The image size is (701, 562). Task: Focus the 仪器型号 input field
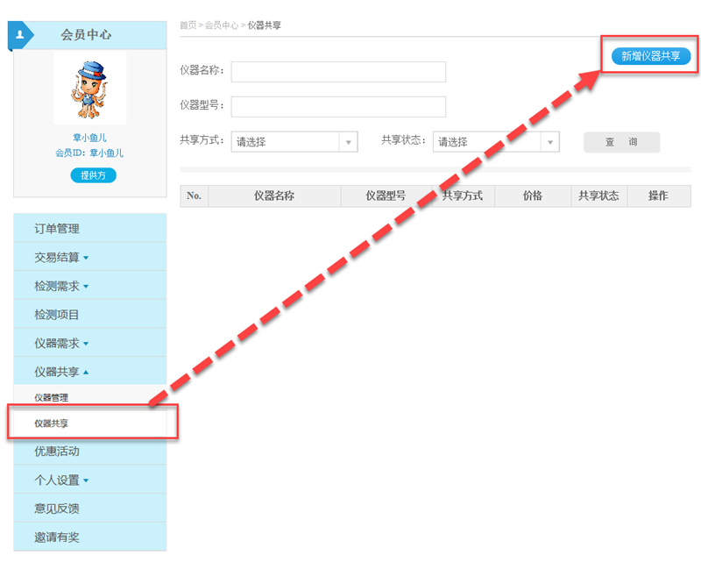pos(338,106)
